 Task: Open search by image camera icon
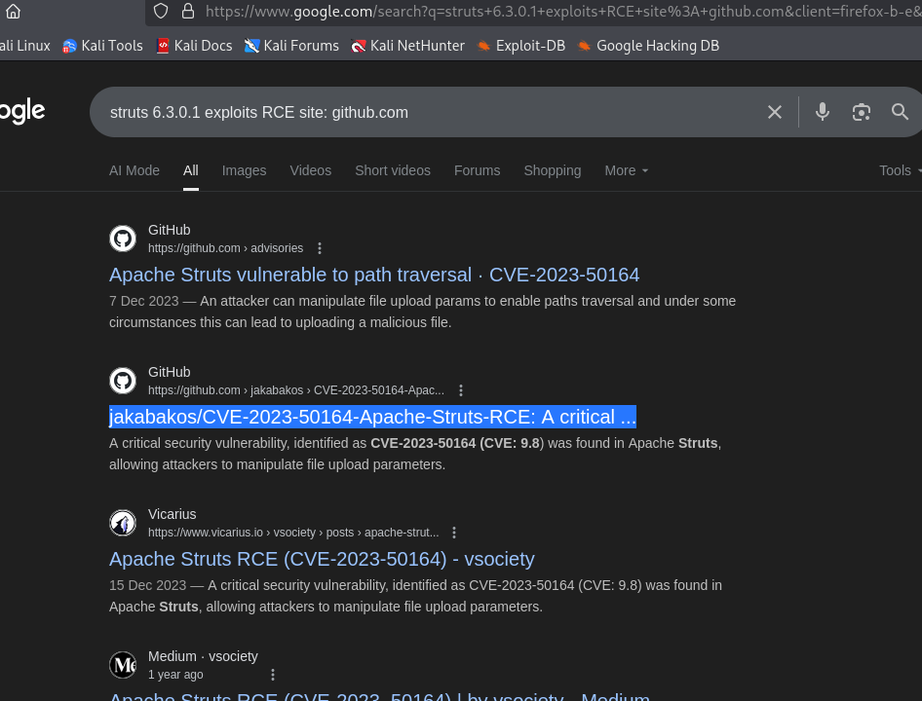(x=861, y=112)
